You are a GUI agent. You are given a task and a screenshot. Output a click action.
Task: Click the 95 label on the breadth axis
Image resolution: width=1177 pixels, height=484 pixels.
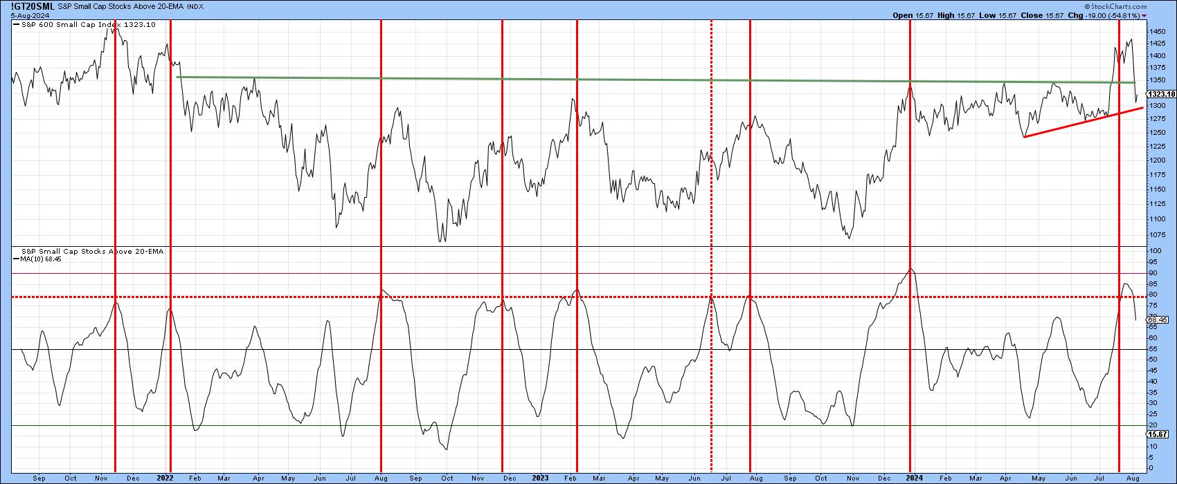pyautogui.click(x=1153, y=262)
